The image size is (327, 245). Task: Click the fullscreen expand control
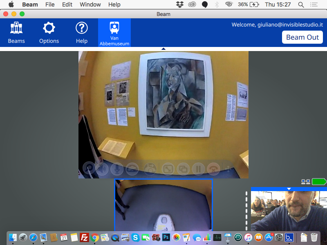coord(168,169)
